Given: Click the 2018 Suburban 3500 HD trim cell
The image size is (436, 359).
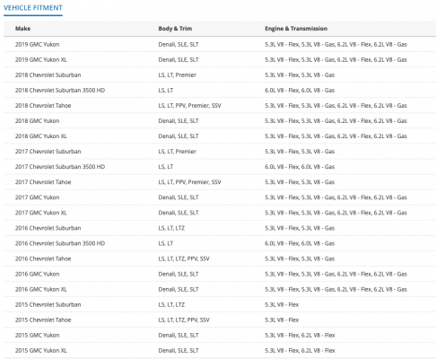Looking at the screenshot, I should click(x=166, y=91).
